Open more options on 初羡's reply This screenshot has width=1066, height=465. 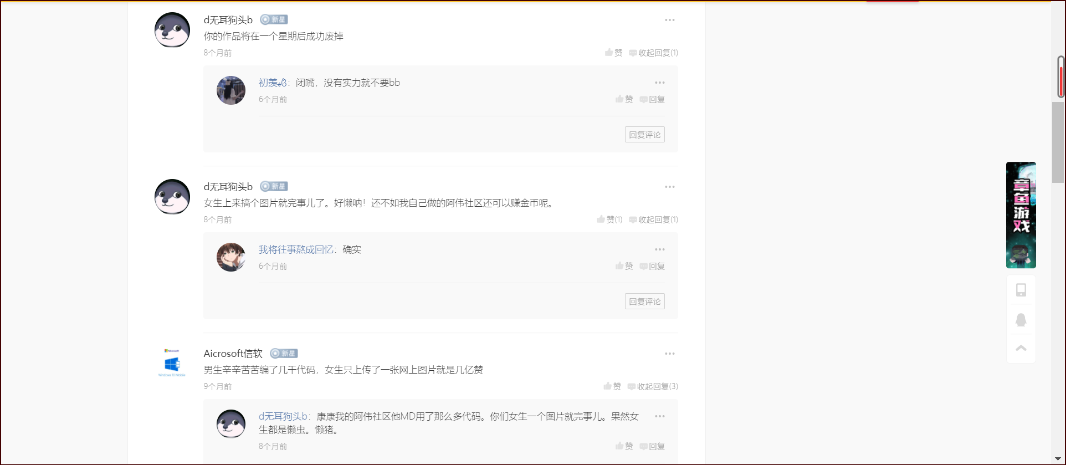[x=660, y=83]
